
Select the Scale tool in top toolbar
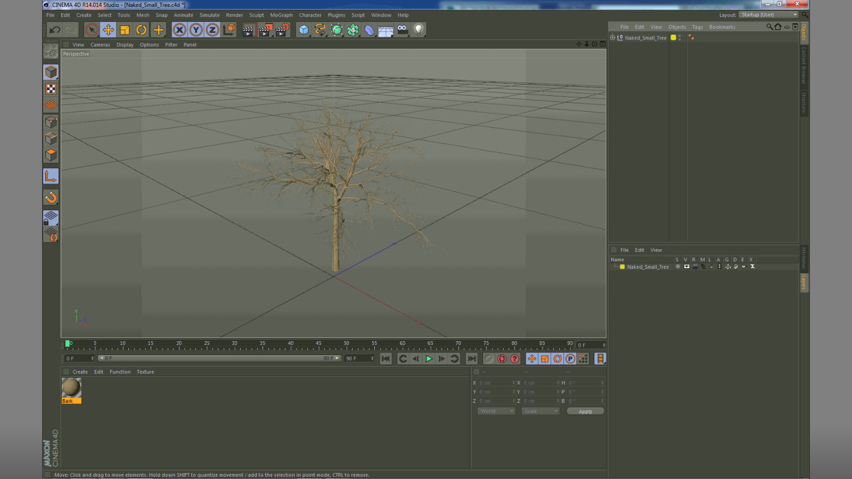pyautogui.click(x=125, y=30)
